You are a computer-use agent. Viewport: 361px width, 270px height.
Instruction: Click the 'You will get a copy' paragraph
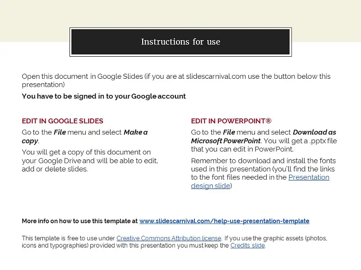90,161
